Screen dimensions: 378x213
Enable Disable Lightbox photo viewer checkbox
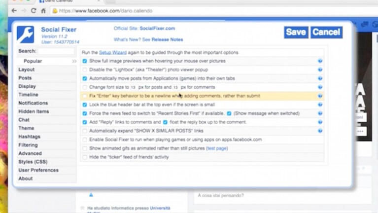pos(85,70)
